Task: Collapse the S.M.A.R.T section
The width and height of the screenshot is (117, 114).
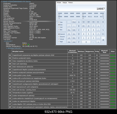Action: [x=4, y=41]
